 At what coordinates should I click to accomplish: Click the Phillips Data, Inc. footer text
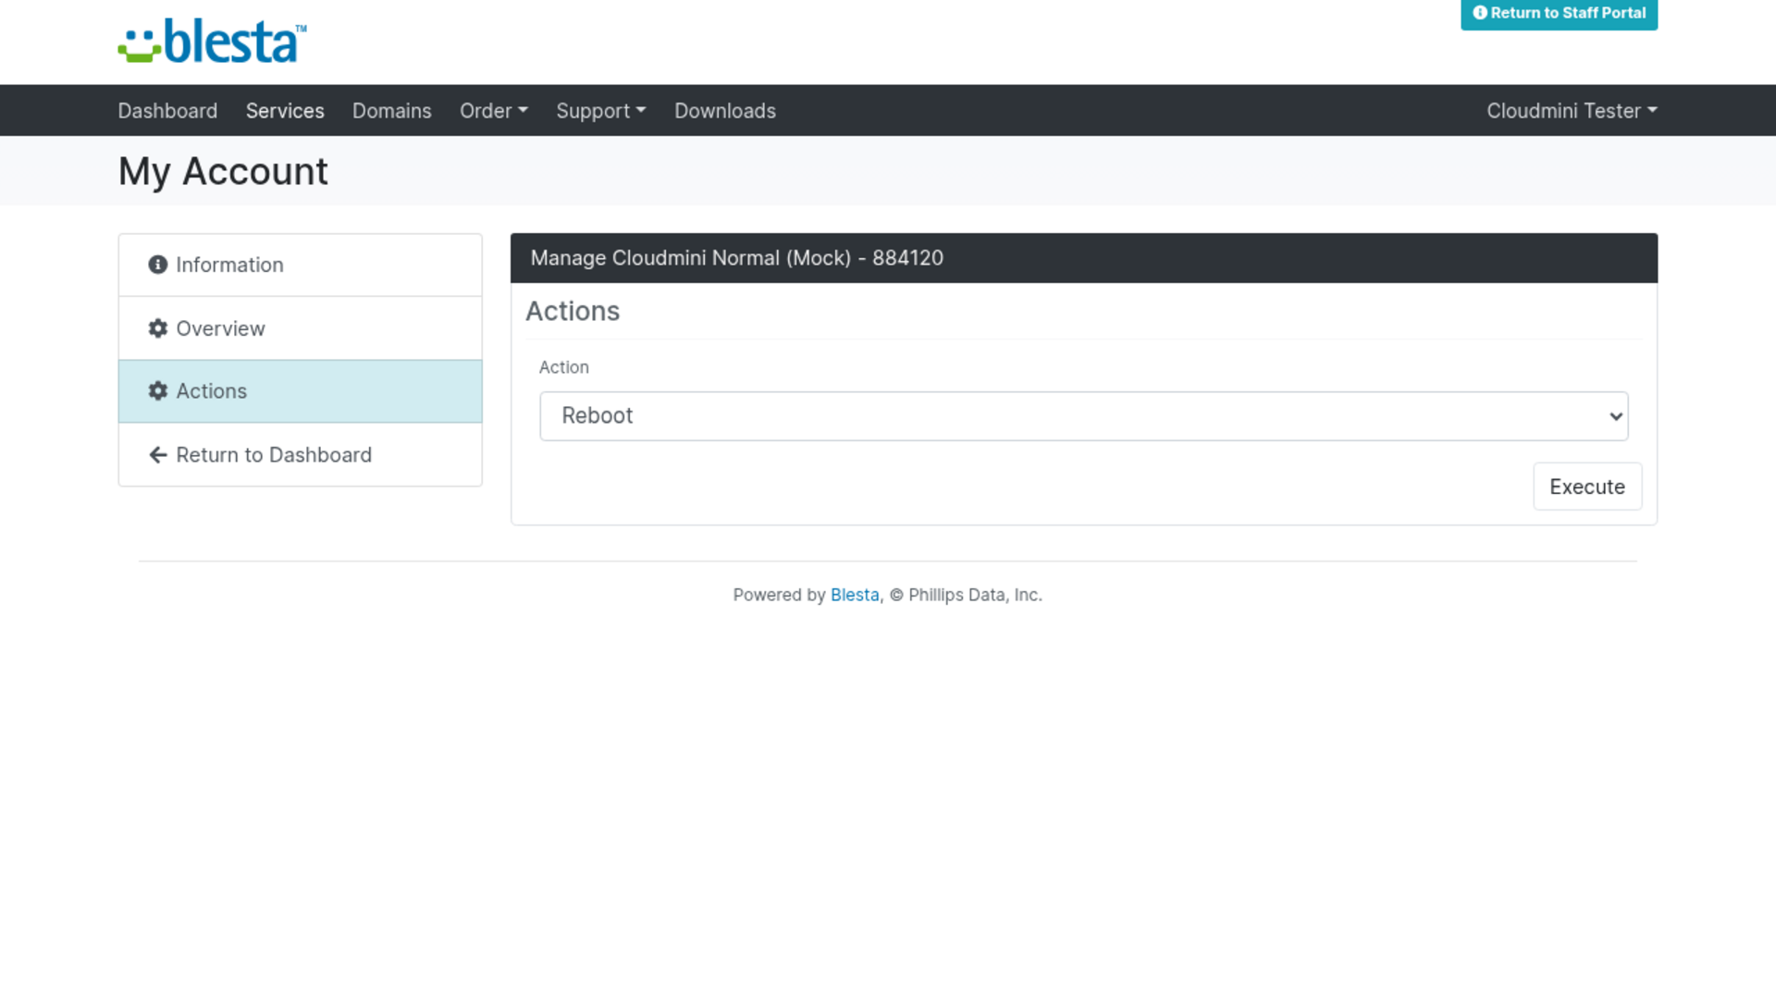click(x=975, y=595)
